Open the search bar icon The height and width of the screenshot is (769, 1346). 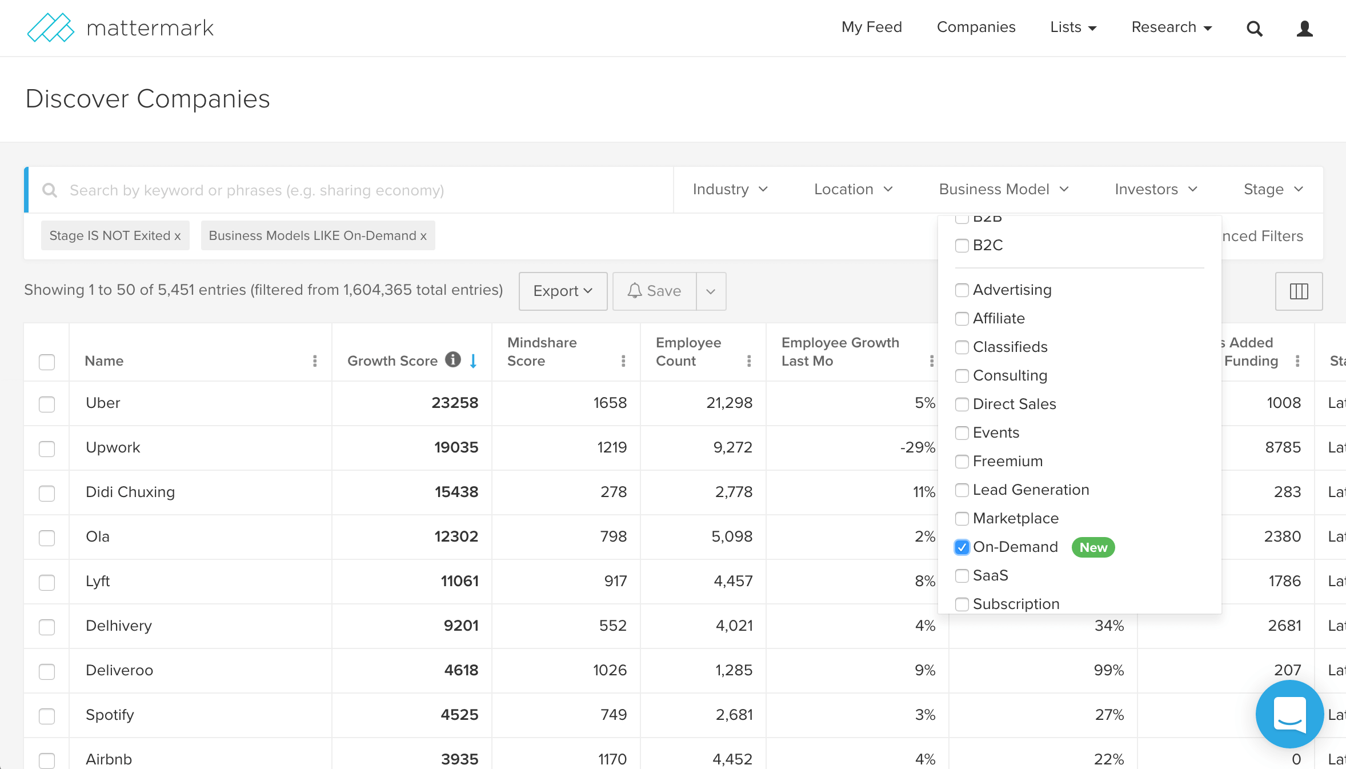pyautogui.click(x=1253, y=28)
